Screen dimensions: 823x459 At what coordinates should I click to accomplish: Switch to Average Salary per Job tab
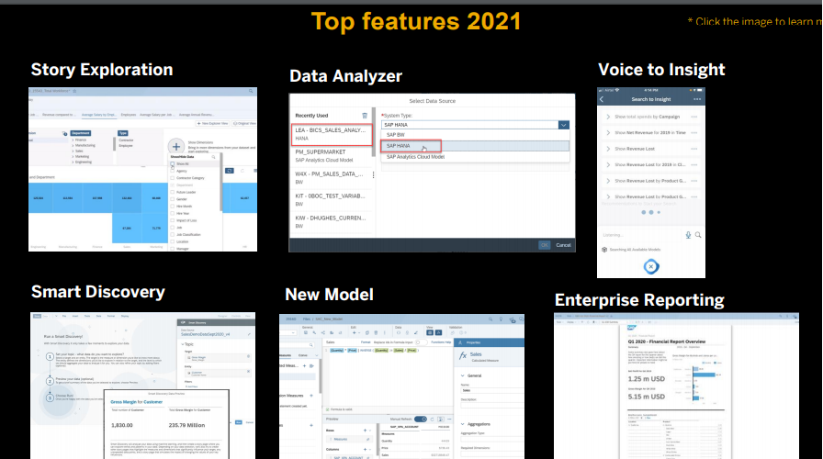point(156,115)
